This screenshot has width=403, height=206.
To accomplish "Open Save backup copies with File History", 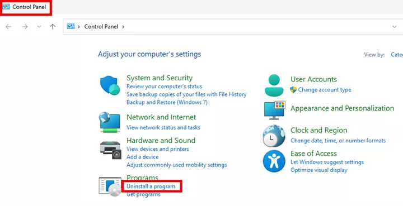I will (186, 94).
